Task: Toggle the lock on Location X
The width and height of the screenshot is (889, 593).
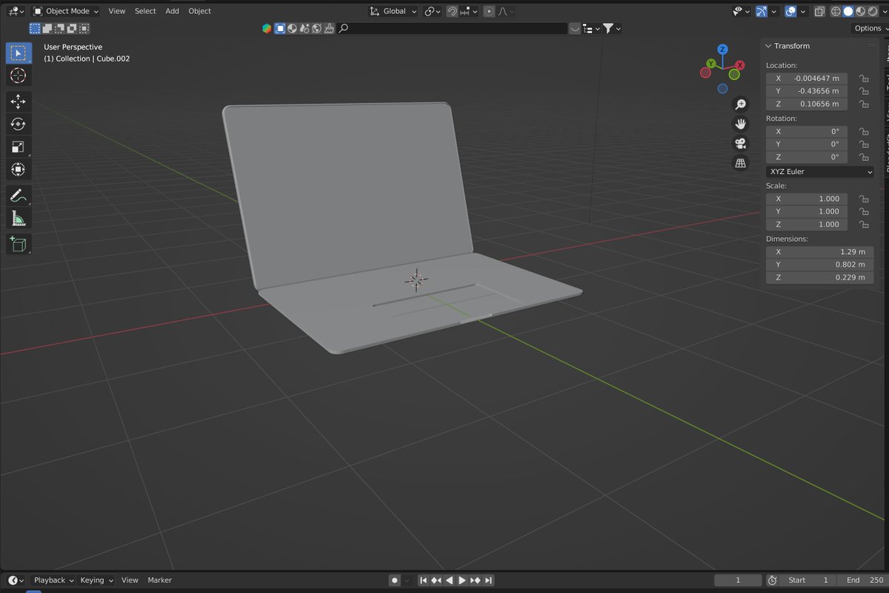Action: pos(863,78)
